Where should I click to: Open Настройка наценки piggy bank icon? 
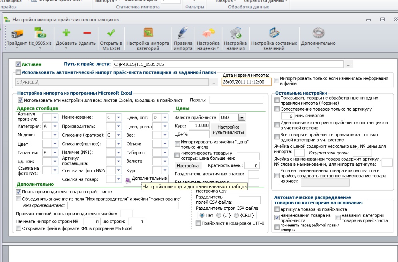208,33
